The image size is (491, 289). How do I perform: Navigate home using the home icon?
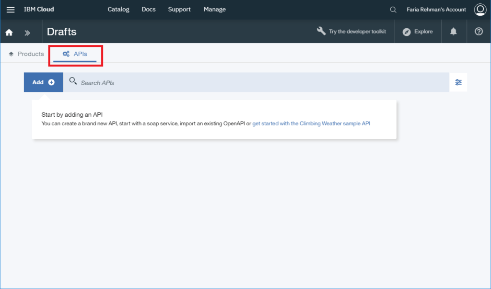click(x=9, y=32)
